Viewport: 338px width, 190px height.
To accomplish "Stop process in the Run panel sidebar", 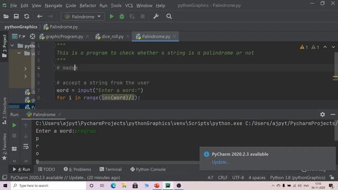I will [x=14, y=136].
